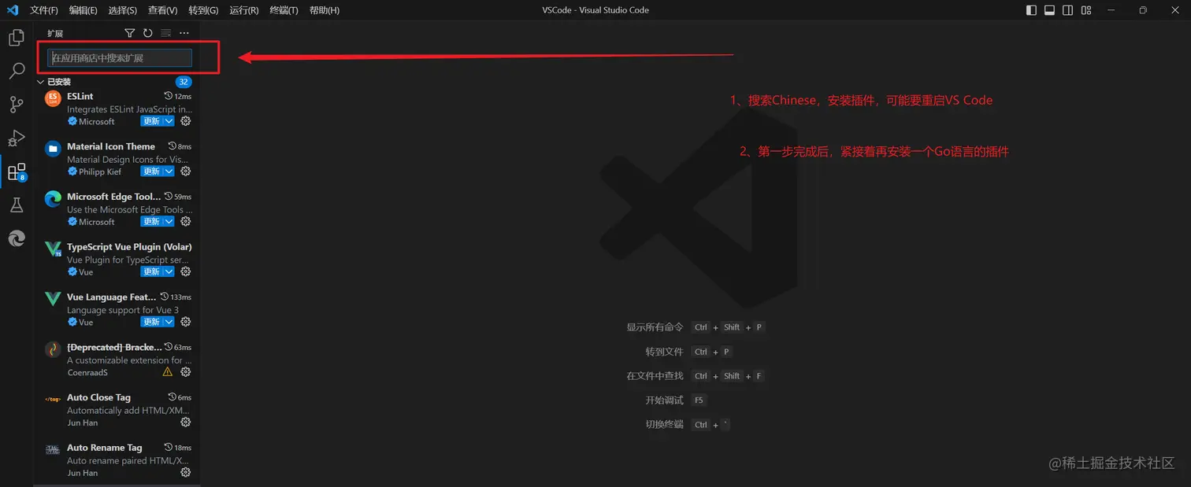
Task: Select the Auto Rename Tag extension title
Action: [105, 448]
